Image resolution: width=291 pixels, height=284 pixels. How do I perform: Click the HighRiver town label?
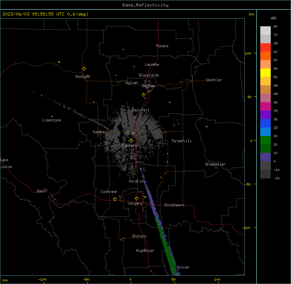[145, 251]
